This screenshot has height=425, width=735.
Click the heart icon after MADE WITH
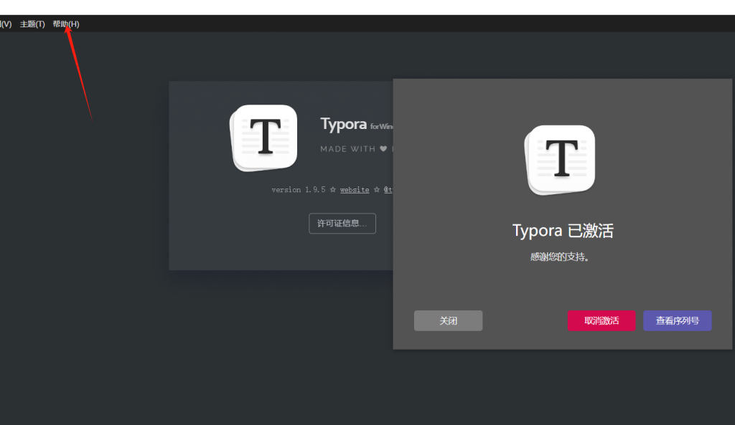click(383, 149)
